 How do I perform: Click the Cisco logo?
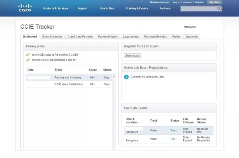25,8
